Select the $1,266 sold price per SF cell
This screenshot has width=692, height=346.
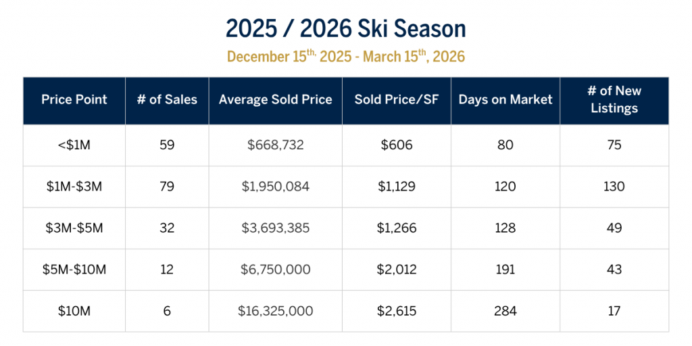(397, 228)
